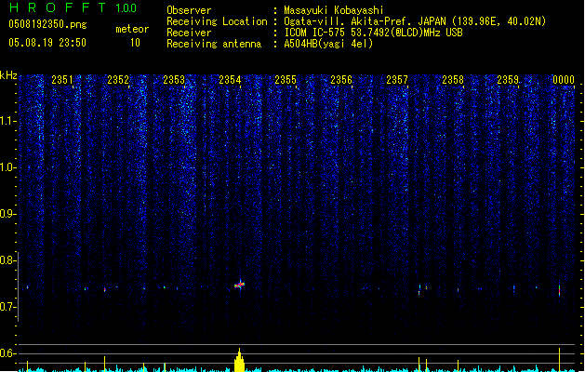The width and height of the screenshot is (585, 372).
Task: Click the 0000 time marker
Action: (564, 79)
